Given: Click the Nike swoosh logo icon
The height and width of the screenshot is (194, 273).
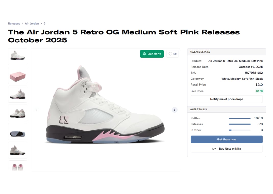Looking at the screenshot, I should [x=215, y=149].
